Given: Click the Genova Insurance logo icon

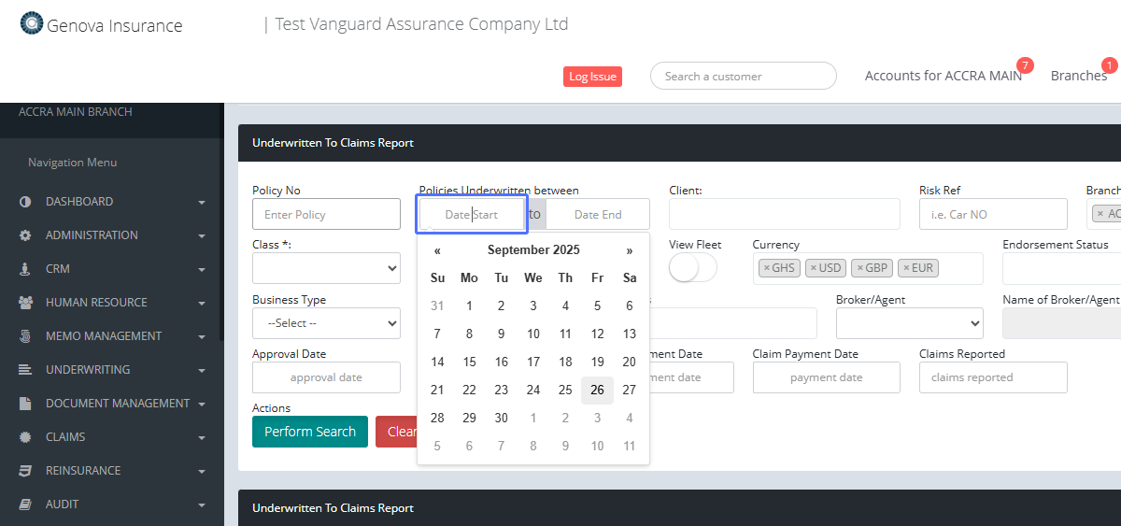Looking at the screenshot, I should tap(32, 23).
